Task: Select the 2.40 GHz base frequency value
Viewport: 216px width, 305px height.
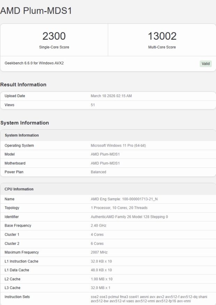Action: (x=99, y=226)
